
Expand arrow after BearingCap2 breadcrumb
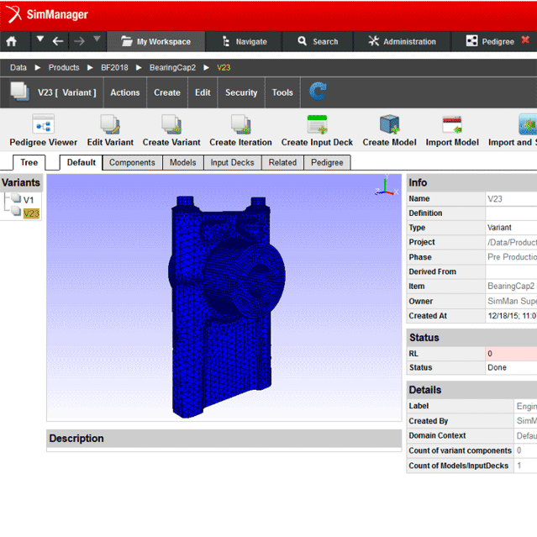[x=206, y=67]
